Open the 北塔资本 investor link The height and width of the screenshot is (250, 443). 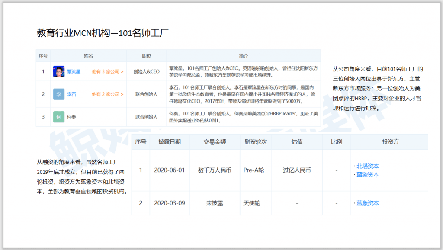(367, 166)
